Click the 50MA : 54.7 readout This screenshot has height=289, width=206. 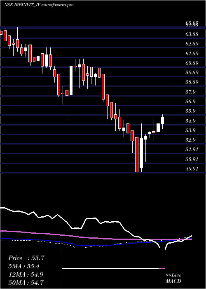coord(26,282)
